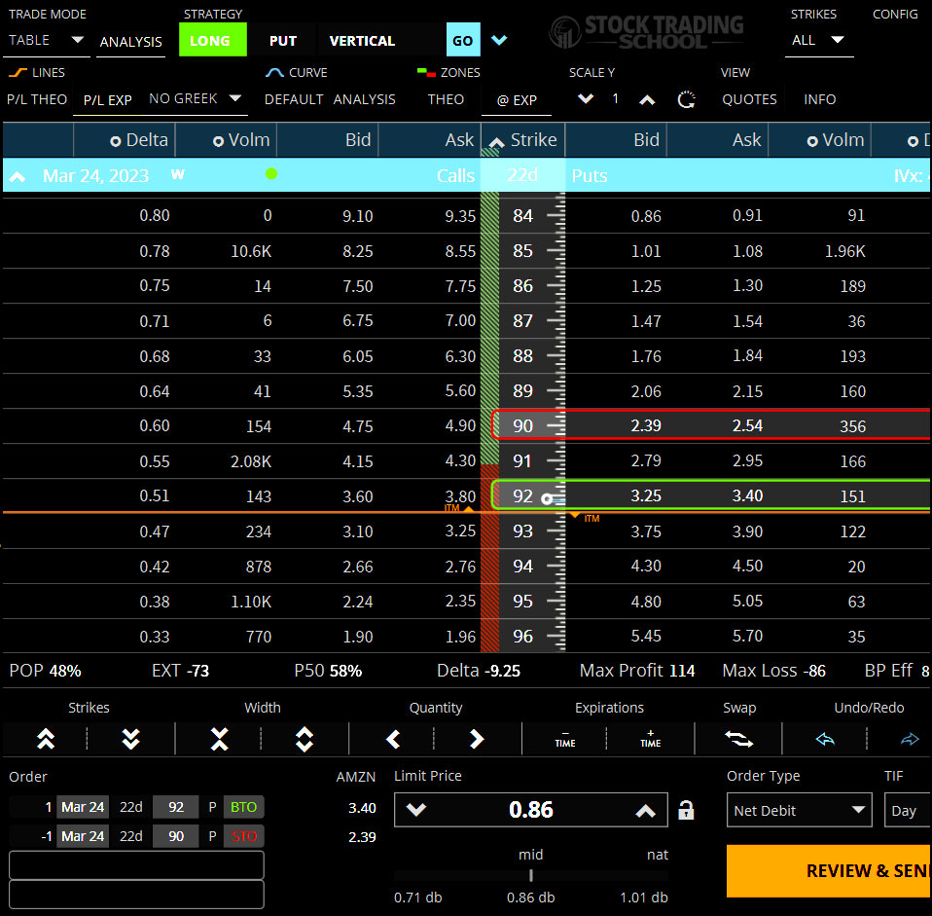Screen dimensions: 932x916
Task: Open Delta column settings on calls side
Action: 116,141
